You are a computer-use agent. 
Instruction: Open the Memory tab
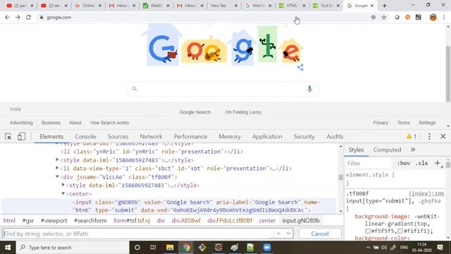coord(230,136)
